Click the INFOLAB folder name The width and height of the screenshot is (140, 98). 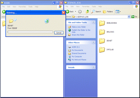click(x=110, y=50)
